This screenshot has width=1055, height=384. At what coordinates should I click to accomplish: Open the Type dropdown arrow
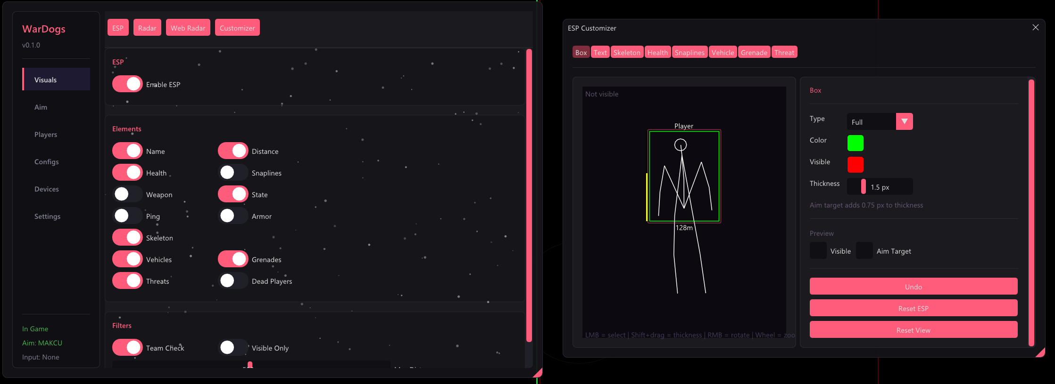pyautogui.click(x=904, y=121)
